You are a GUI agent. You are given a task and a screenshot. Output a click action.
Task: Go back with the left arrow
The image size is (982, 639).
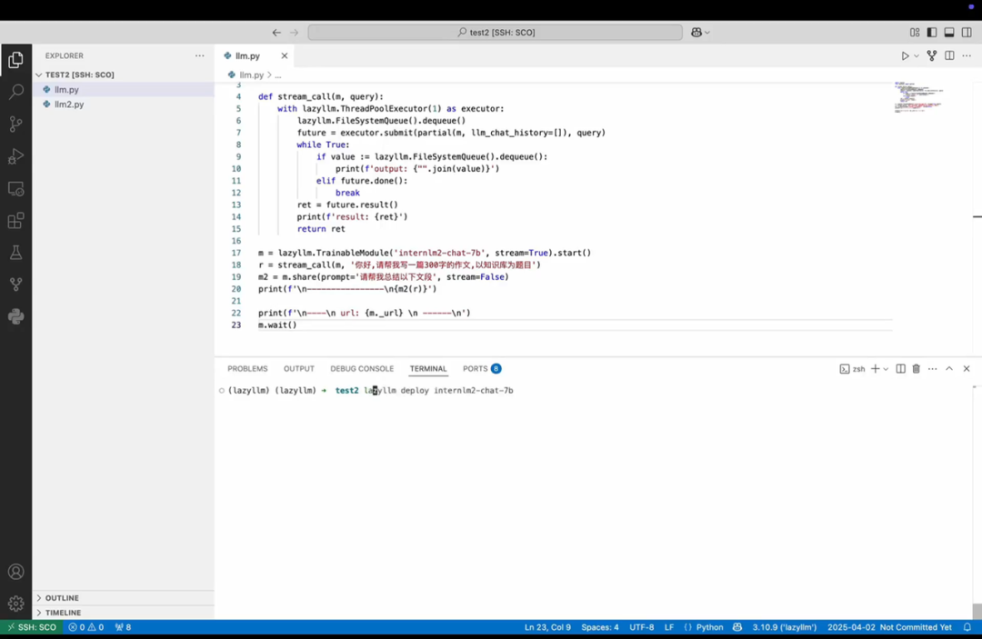click(x=276, y=33)
